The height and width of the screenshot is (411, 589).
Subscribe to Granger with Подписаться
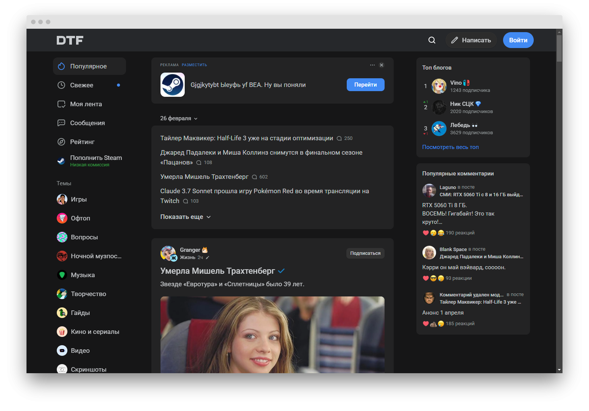365,253
